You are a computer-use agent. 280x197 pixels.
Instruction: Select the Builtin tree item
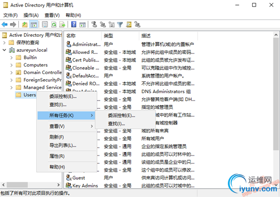[x=30, y=57]
